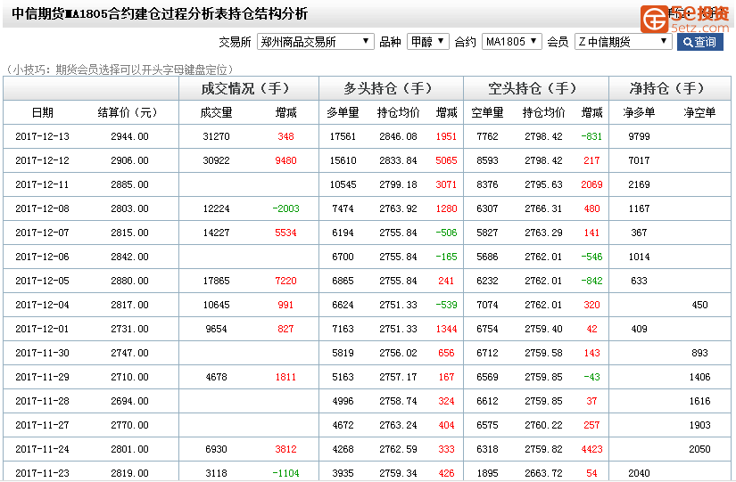This screenshot has width=736, height=482.
Task: Click net short value 2050
Action: point(699,449)
